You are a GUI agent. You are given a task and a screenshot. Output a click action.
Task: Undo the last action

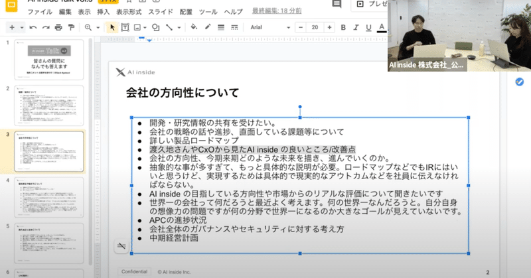click(33, 27)
